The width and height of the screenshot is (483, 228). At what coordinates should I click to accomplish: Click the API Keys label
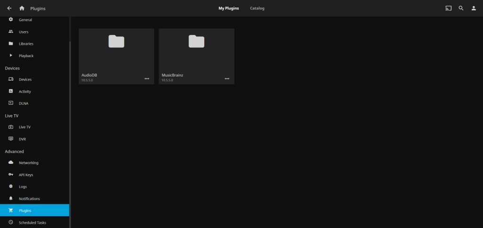click(x=26, y=175)
